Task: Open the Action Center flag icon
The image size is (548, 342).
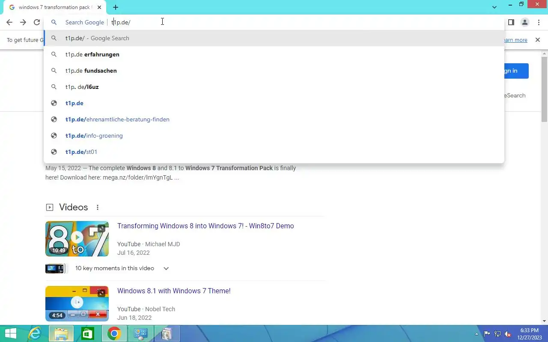Action: [x=487, y=334]
